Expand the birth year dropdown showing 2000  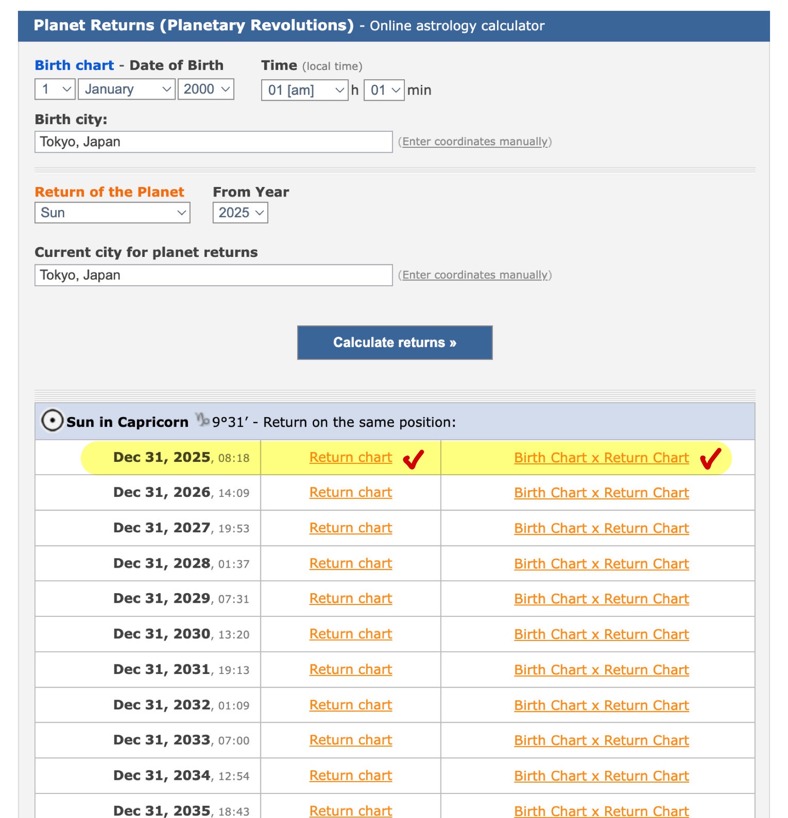[x=206, y=89]
